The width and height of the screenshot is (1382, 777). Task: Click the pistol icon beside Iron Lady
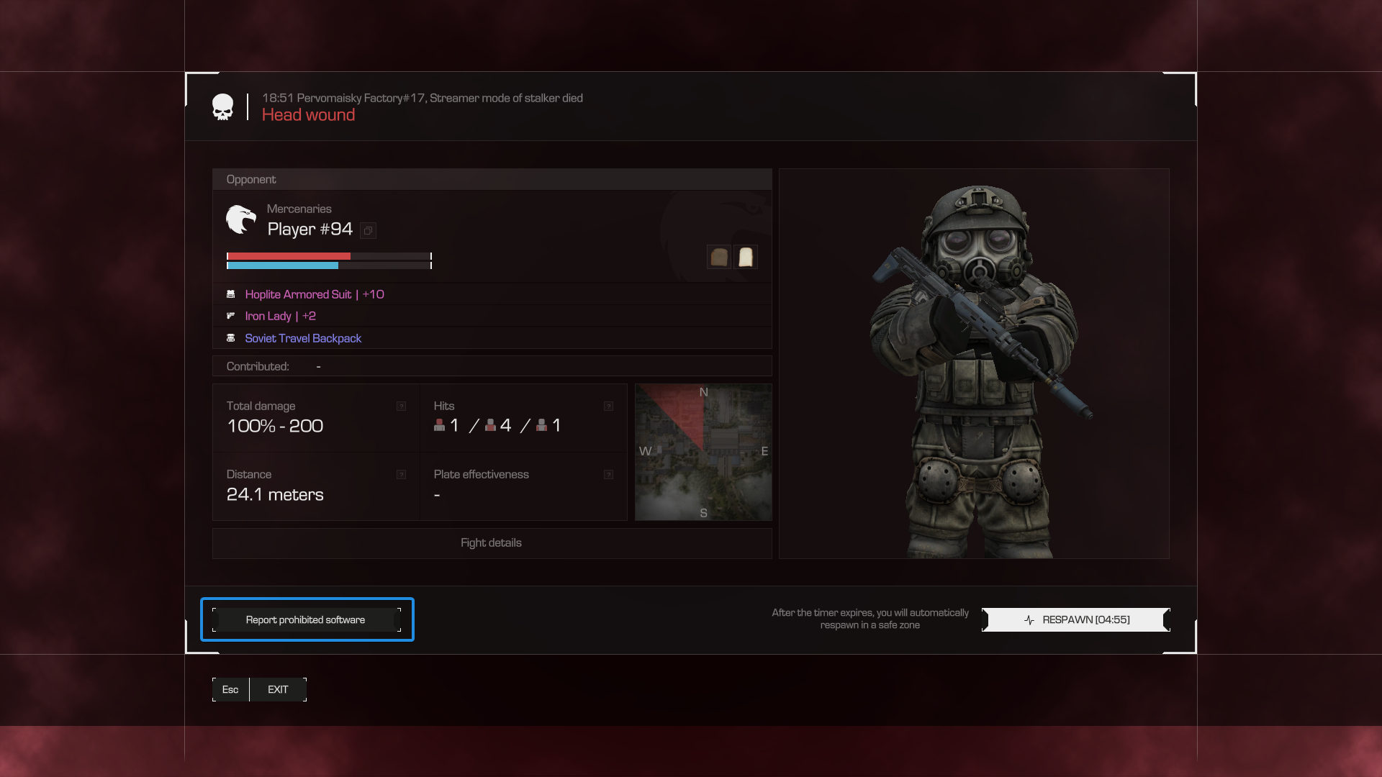tap(231, 316)
